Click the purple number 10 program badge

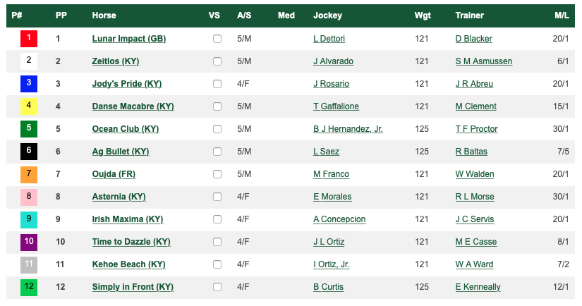coord(29,242)
